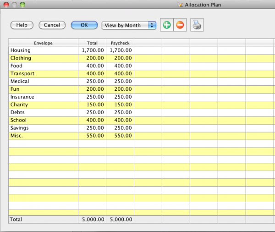Open the View by Month dropdown
275x232 pixels.
[129, 25]
